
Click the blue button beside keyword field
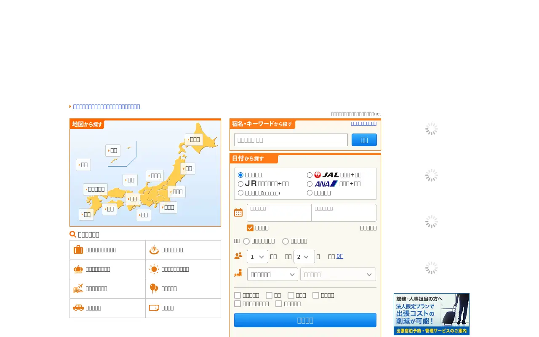[x=364, y=140]
